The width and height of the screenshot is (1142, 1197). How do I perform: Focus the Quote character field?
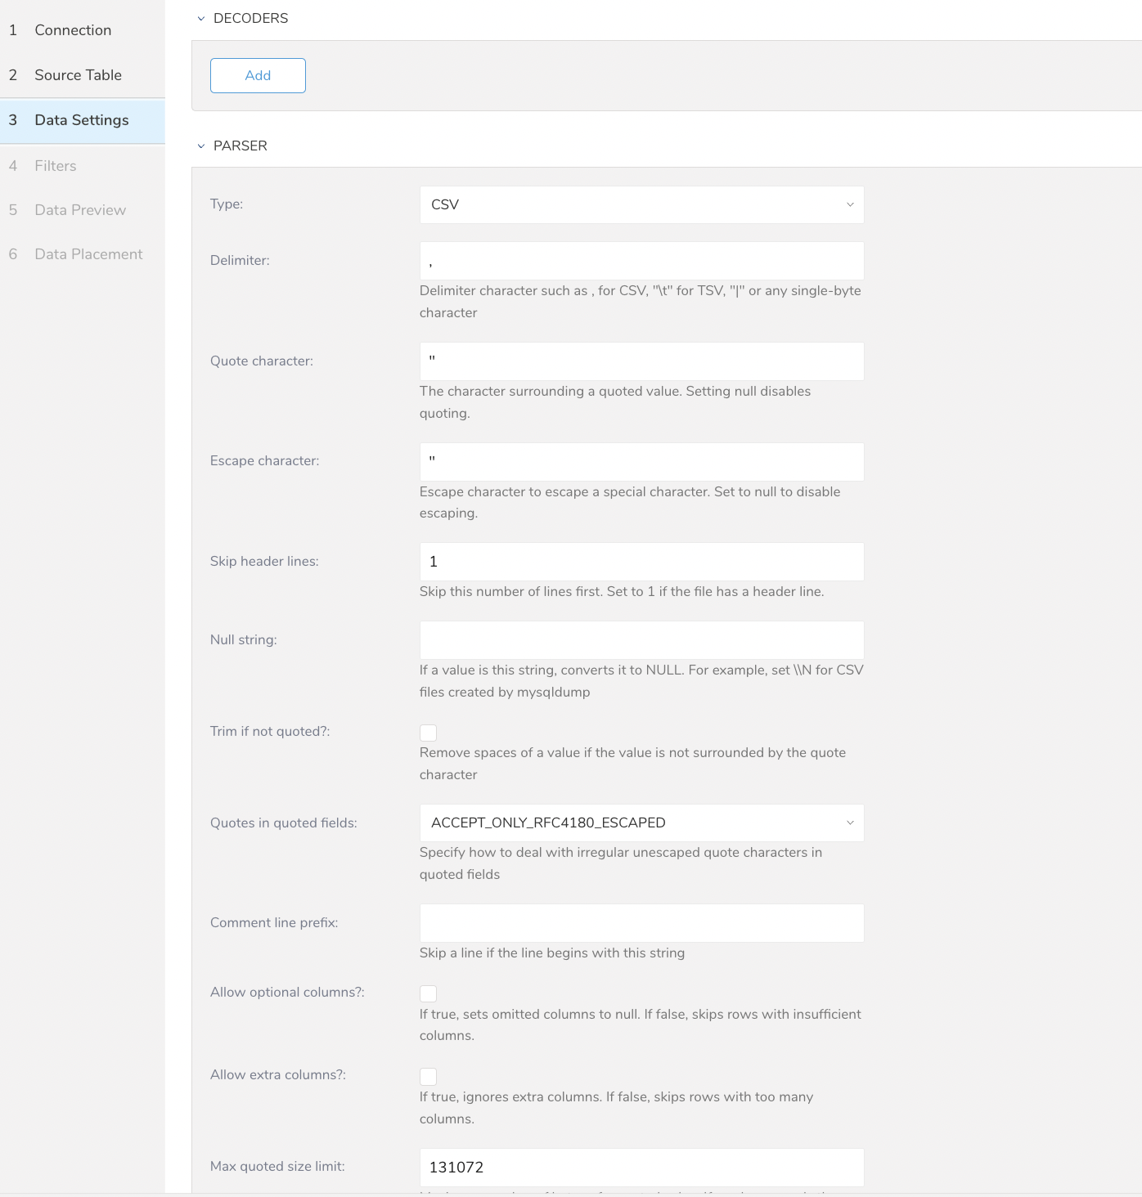pyautogui.click(x=641, y=361)
